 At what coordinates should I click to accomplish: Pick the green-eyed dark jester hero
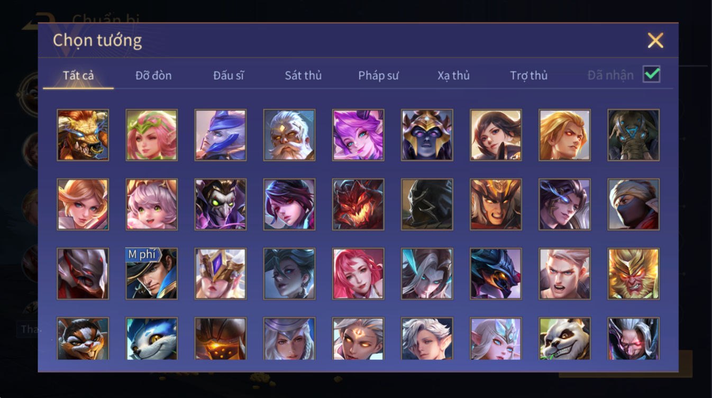[x=221, y=204]
